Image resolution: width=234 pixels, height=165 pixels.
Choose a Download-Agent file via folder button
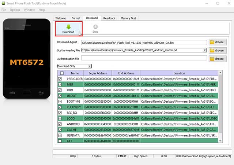tap(218, 42)
